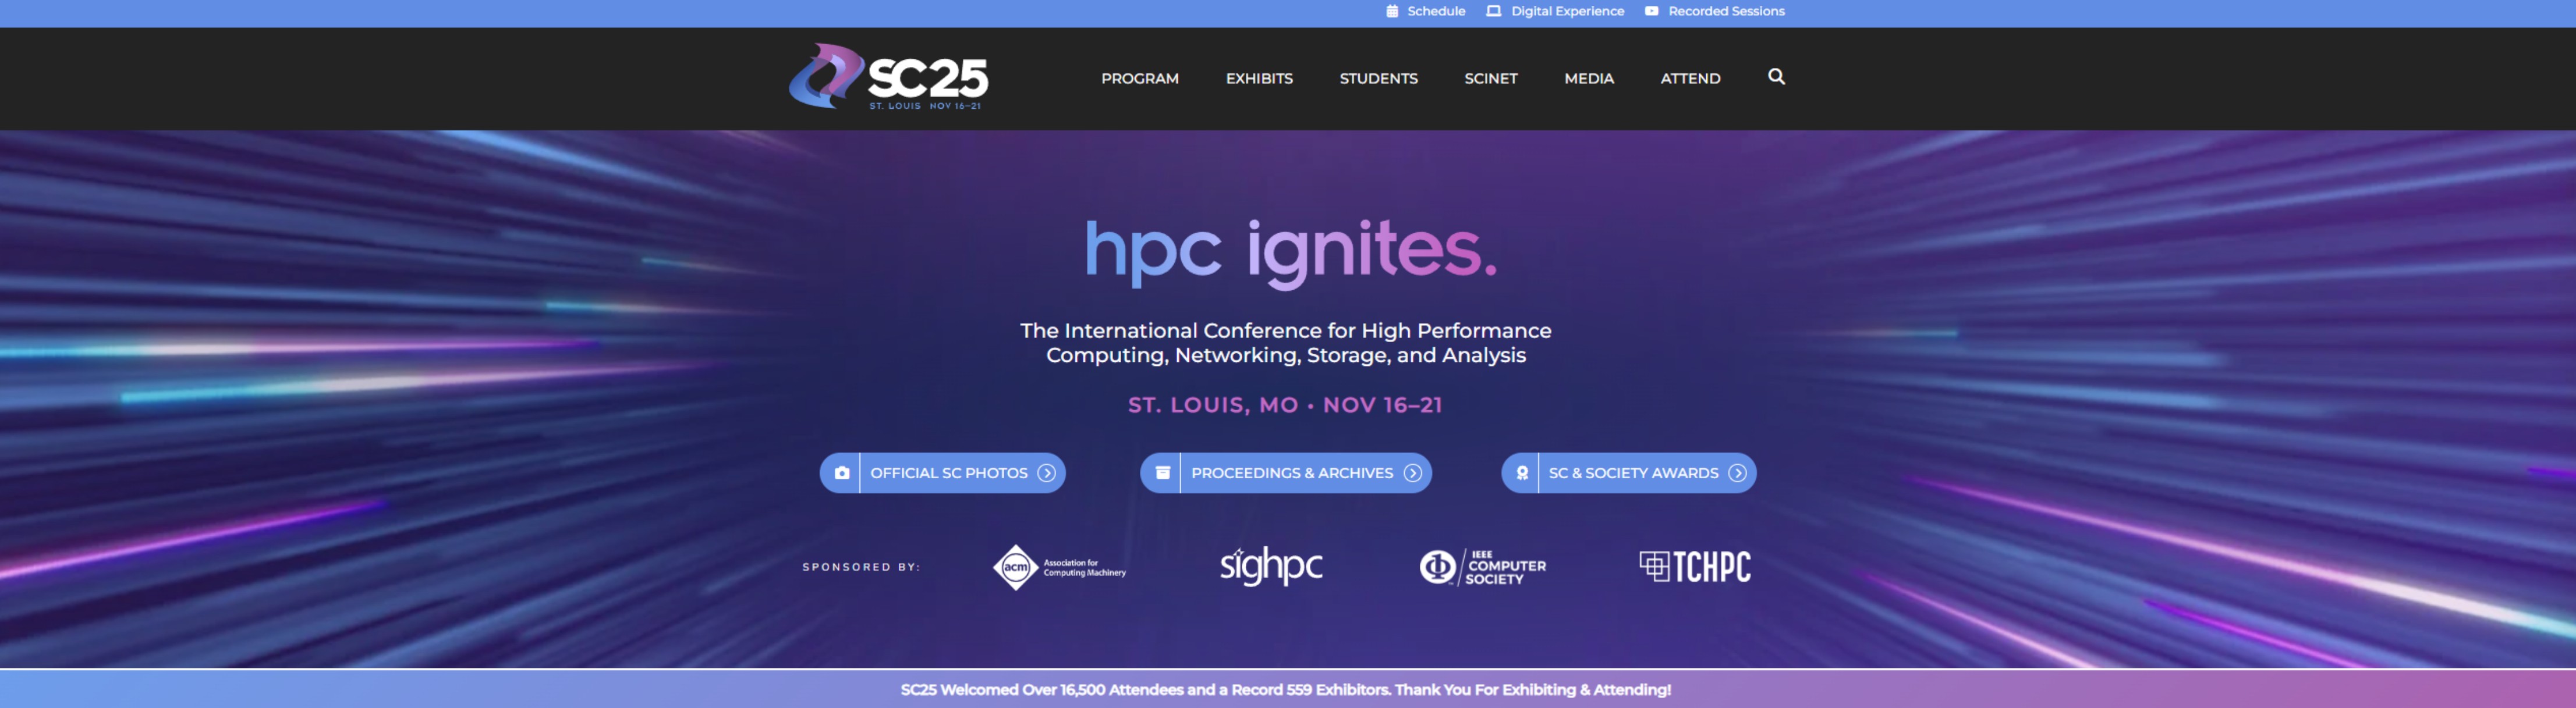Open the Recorded Sessions link
This screenshot has height=708, width=2576.
coord(1726,11)
